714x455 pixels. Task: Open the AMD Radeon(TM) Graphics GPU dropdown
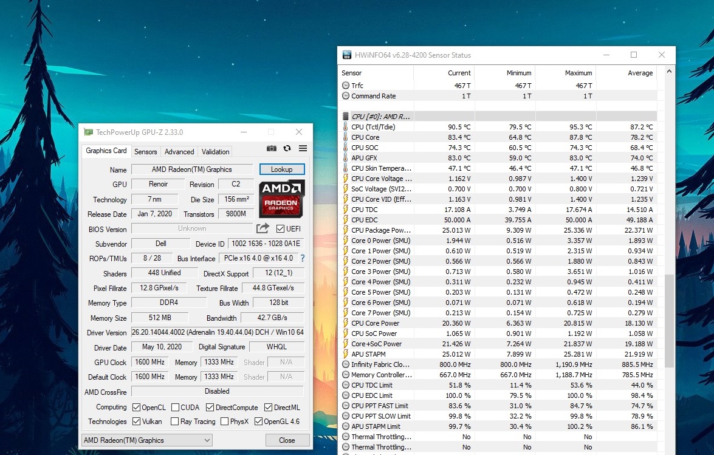point(146,440)
